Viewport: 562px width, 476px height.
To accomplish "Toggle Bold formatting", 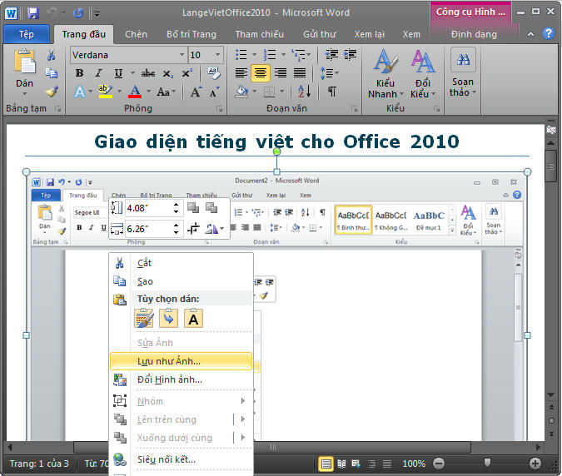I will click(x=80, y=73).
